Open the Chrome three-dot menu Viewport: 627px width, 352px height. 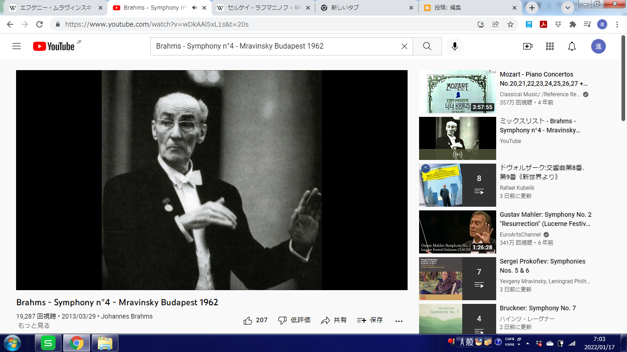pyautogui.click(x=616, y=24)
